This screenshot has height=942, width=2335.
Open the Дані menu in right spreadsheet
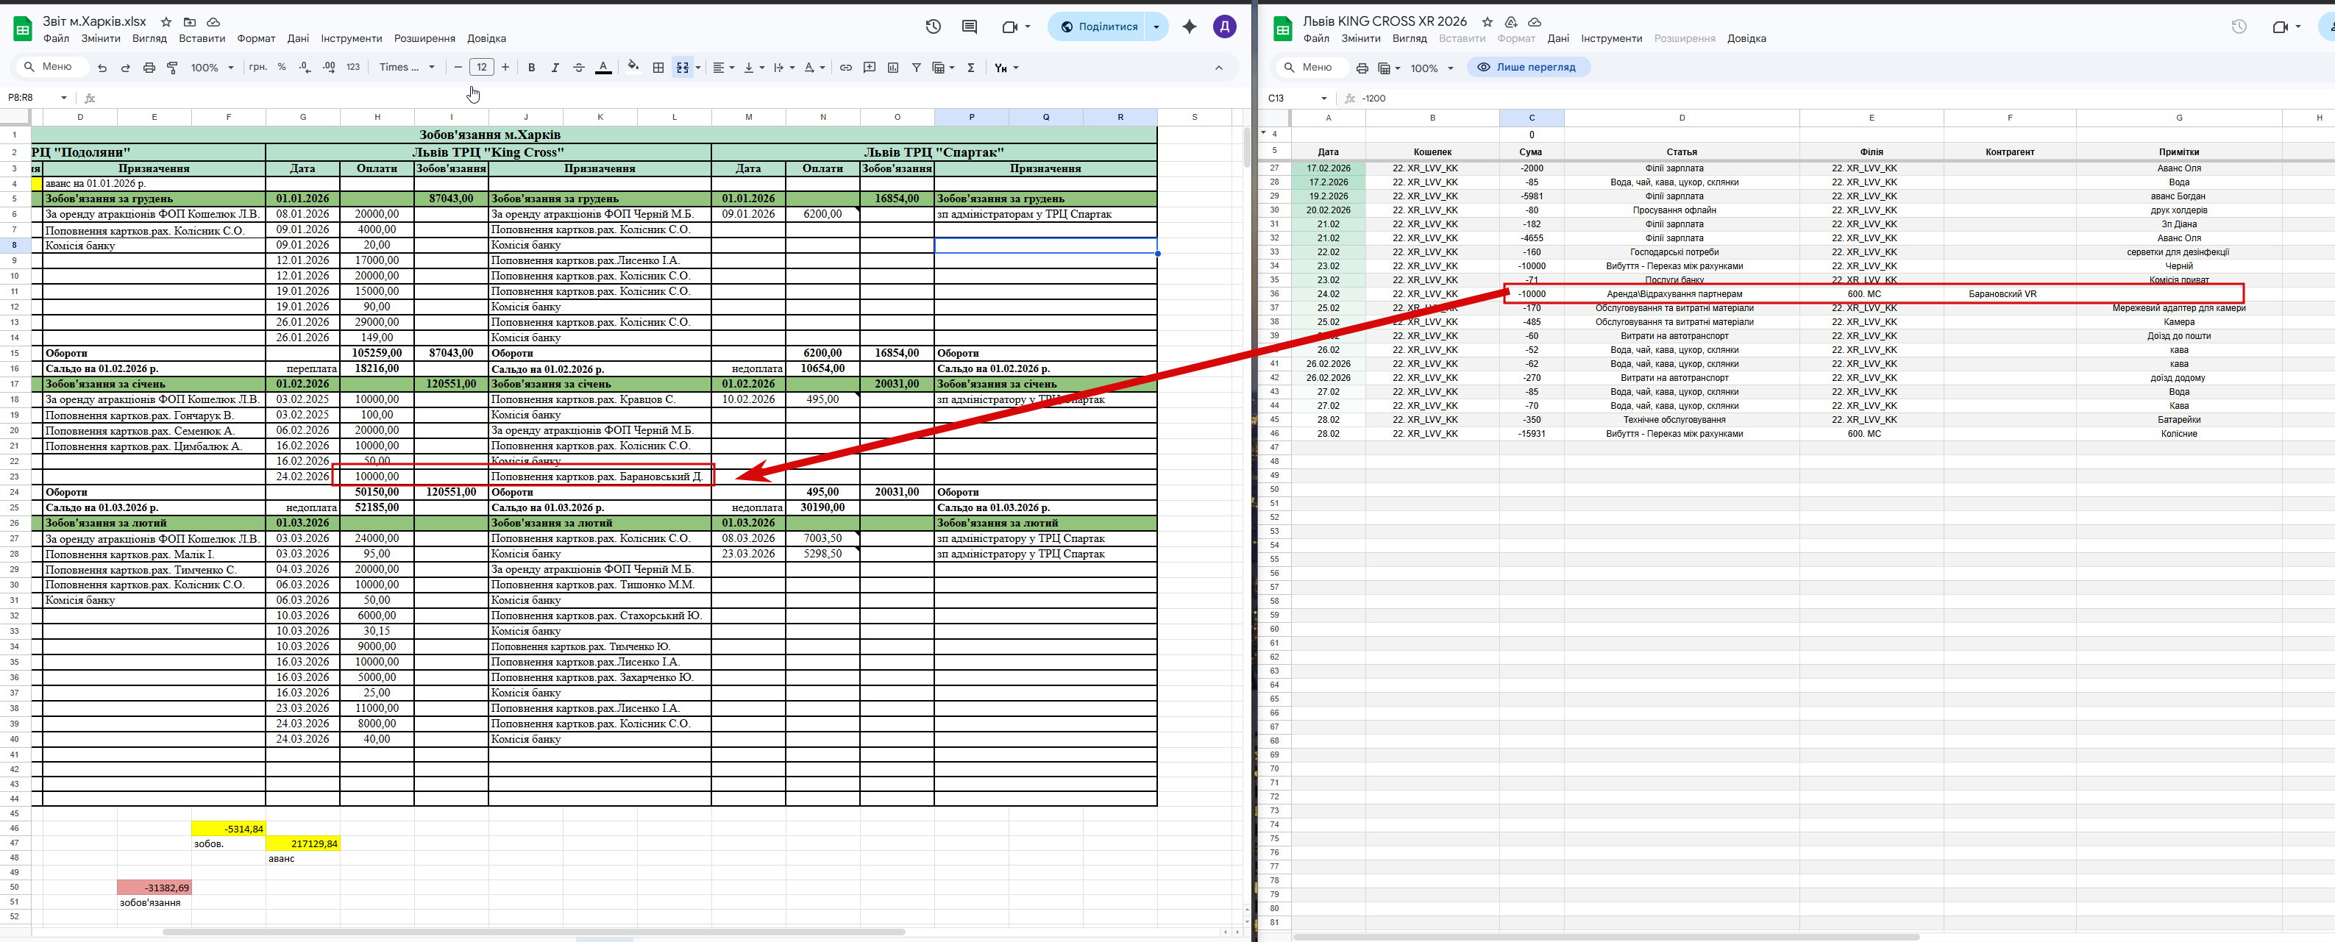coord(1557,39)
